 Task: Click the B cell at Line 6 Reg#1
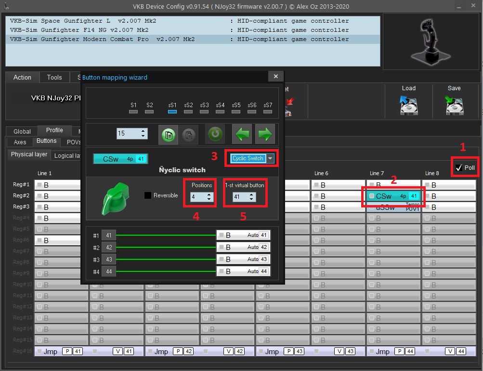point(338,185)
